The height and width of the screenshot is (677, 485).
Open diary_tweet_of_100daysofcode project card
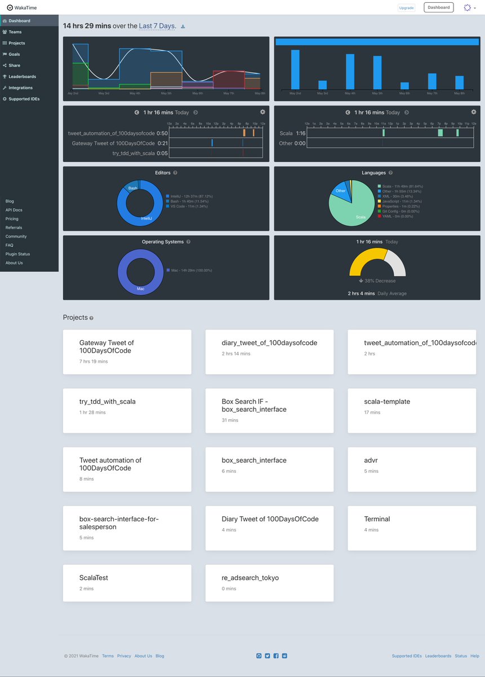[269, 352]
